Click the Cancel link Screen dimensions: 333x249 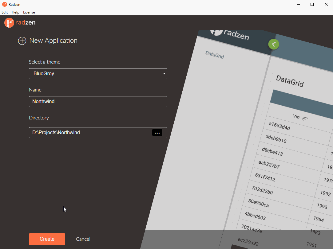pyautogui.click(x=83, y=239)
